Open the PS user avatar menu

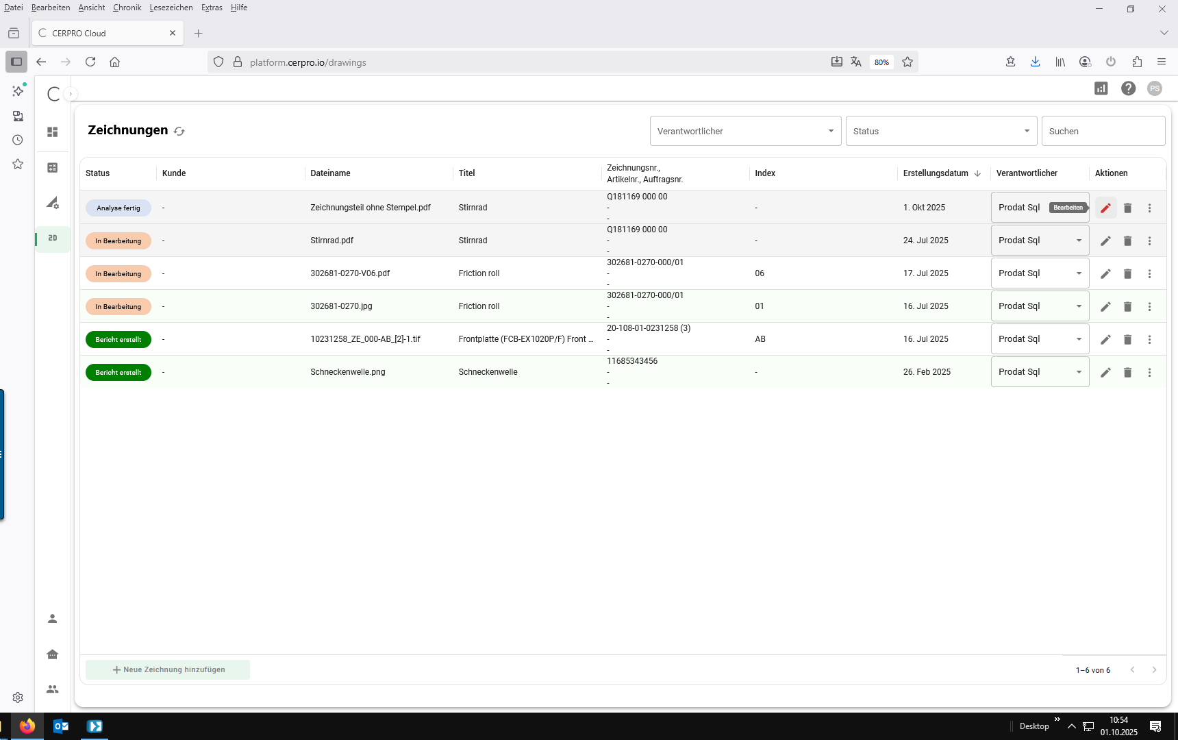1155,88
